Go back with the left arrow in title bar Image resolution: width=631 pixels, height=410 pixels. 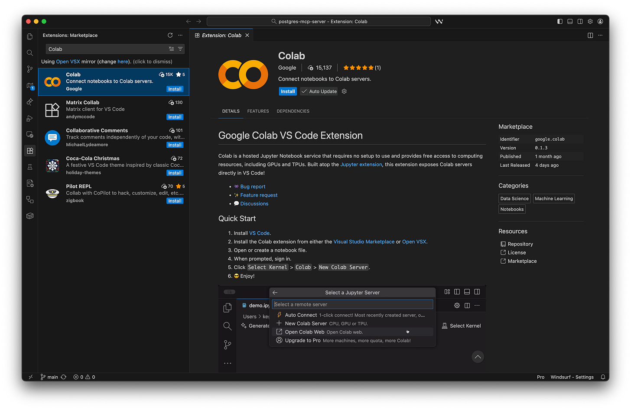189,21
